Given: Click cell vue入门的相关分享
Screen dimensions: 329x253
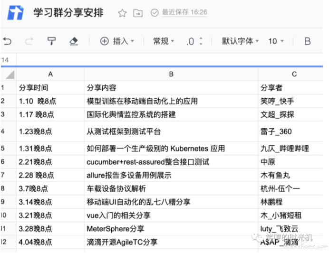Looking at the screenshot, I should [x=171, y=216].
